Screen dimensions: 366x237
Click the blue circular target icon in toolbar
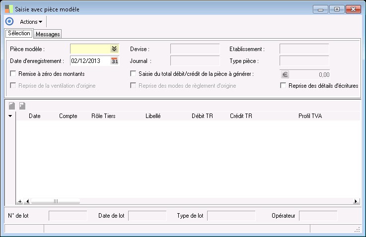point(9,21)
